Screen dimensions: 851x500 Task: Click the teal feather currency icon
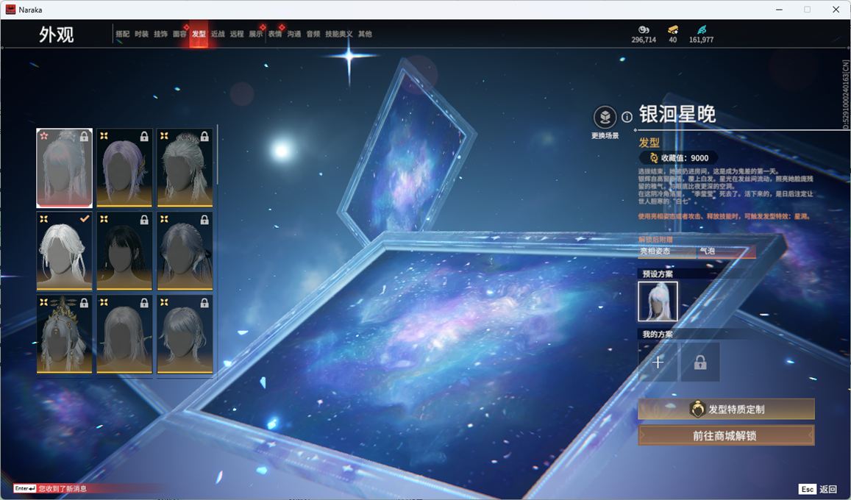[701, 29]
